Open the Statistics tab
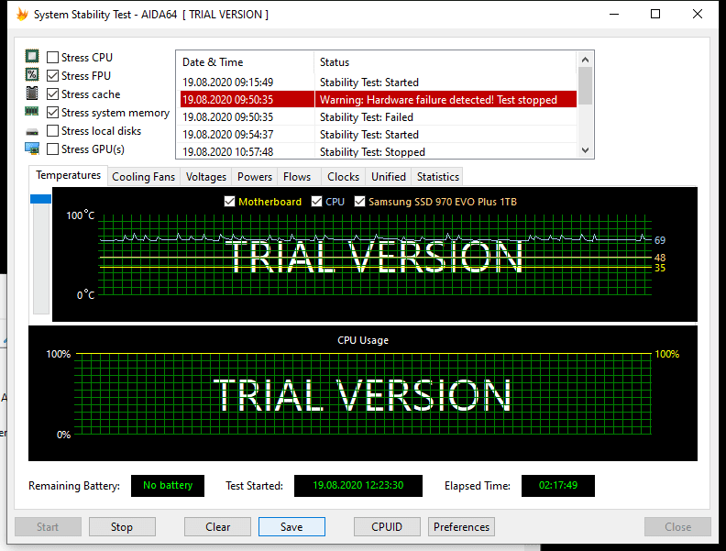 coord(437,177)
